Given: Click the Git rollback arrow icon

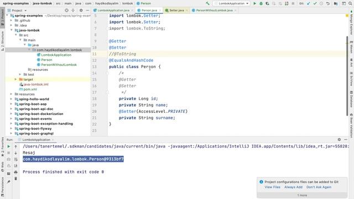Looking at the screenshot, I should [x=328, y=3].
